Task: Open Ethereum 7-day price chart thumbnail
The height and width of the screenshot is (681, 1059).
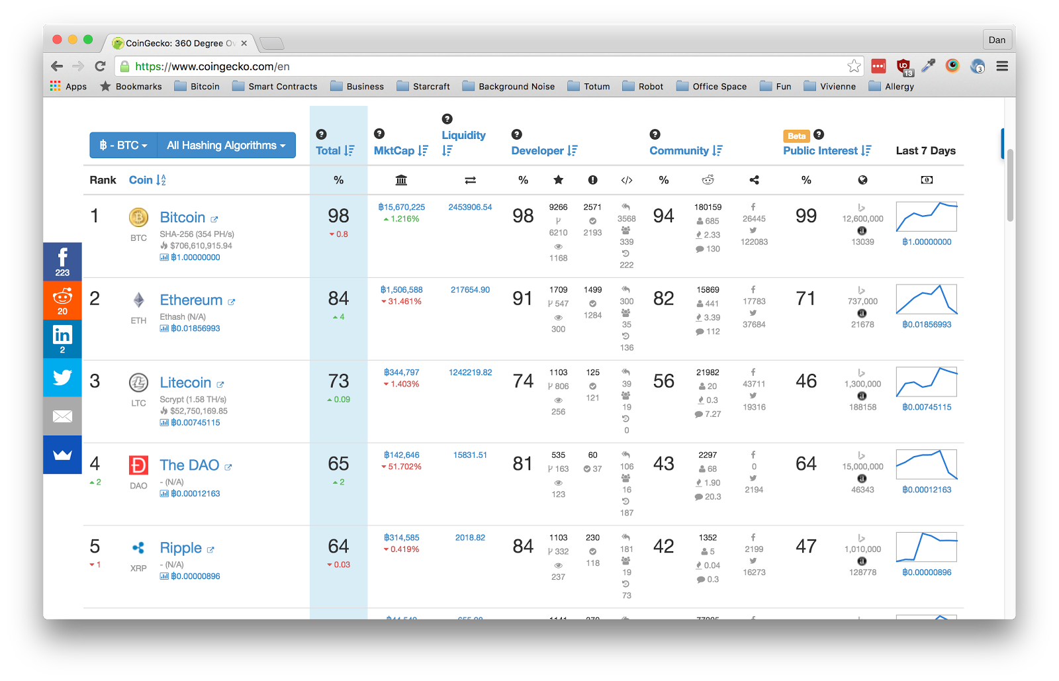Action: 927,299
